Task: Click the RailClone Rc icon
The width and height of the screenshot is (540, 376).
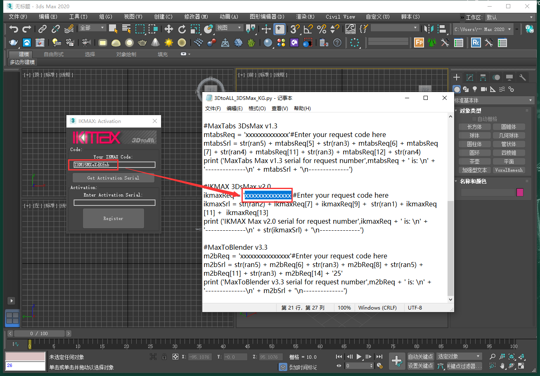Action: click(x=476, y=43)
